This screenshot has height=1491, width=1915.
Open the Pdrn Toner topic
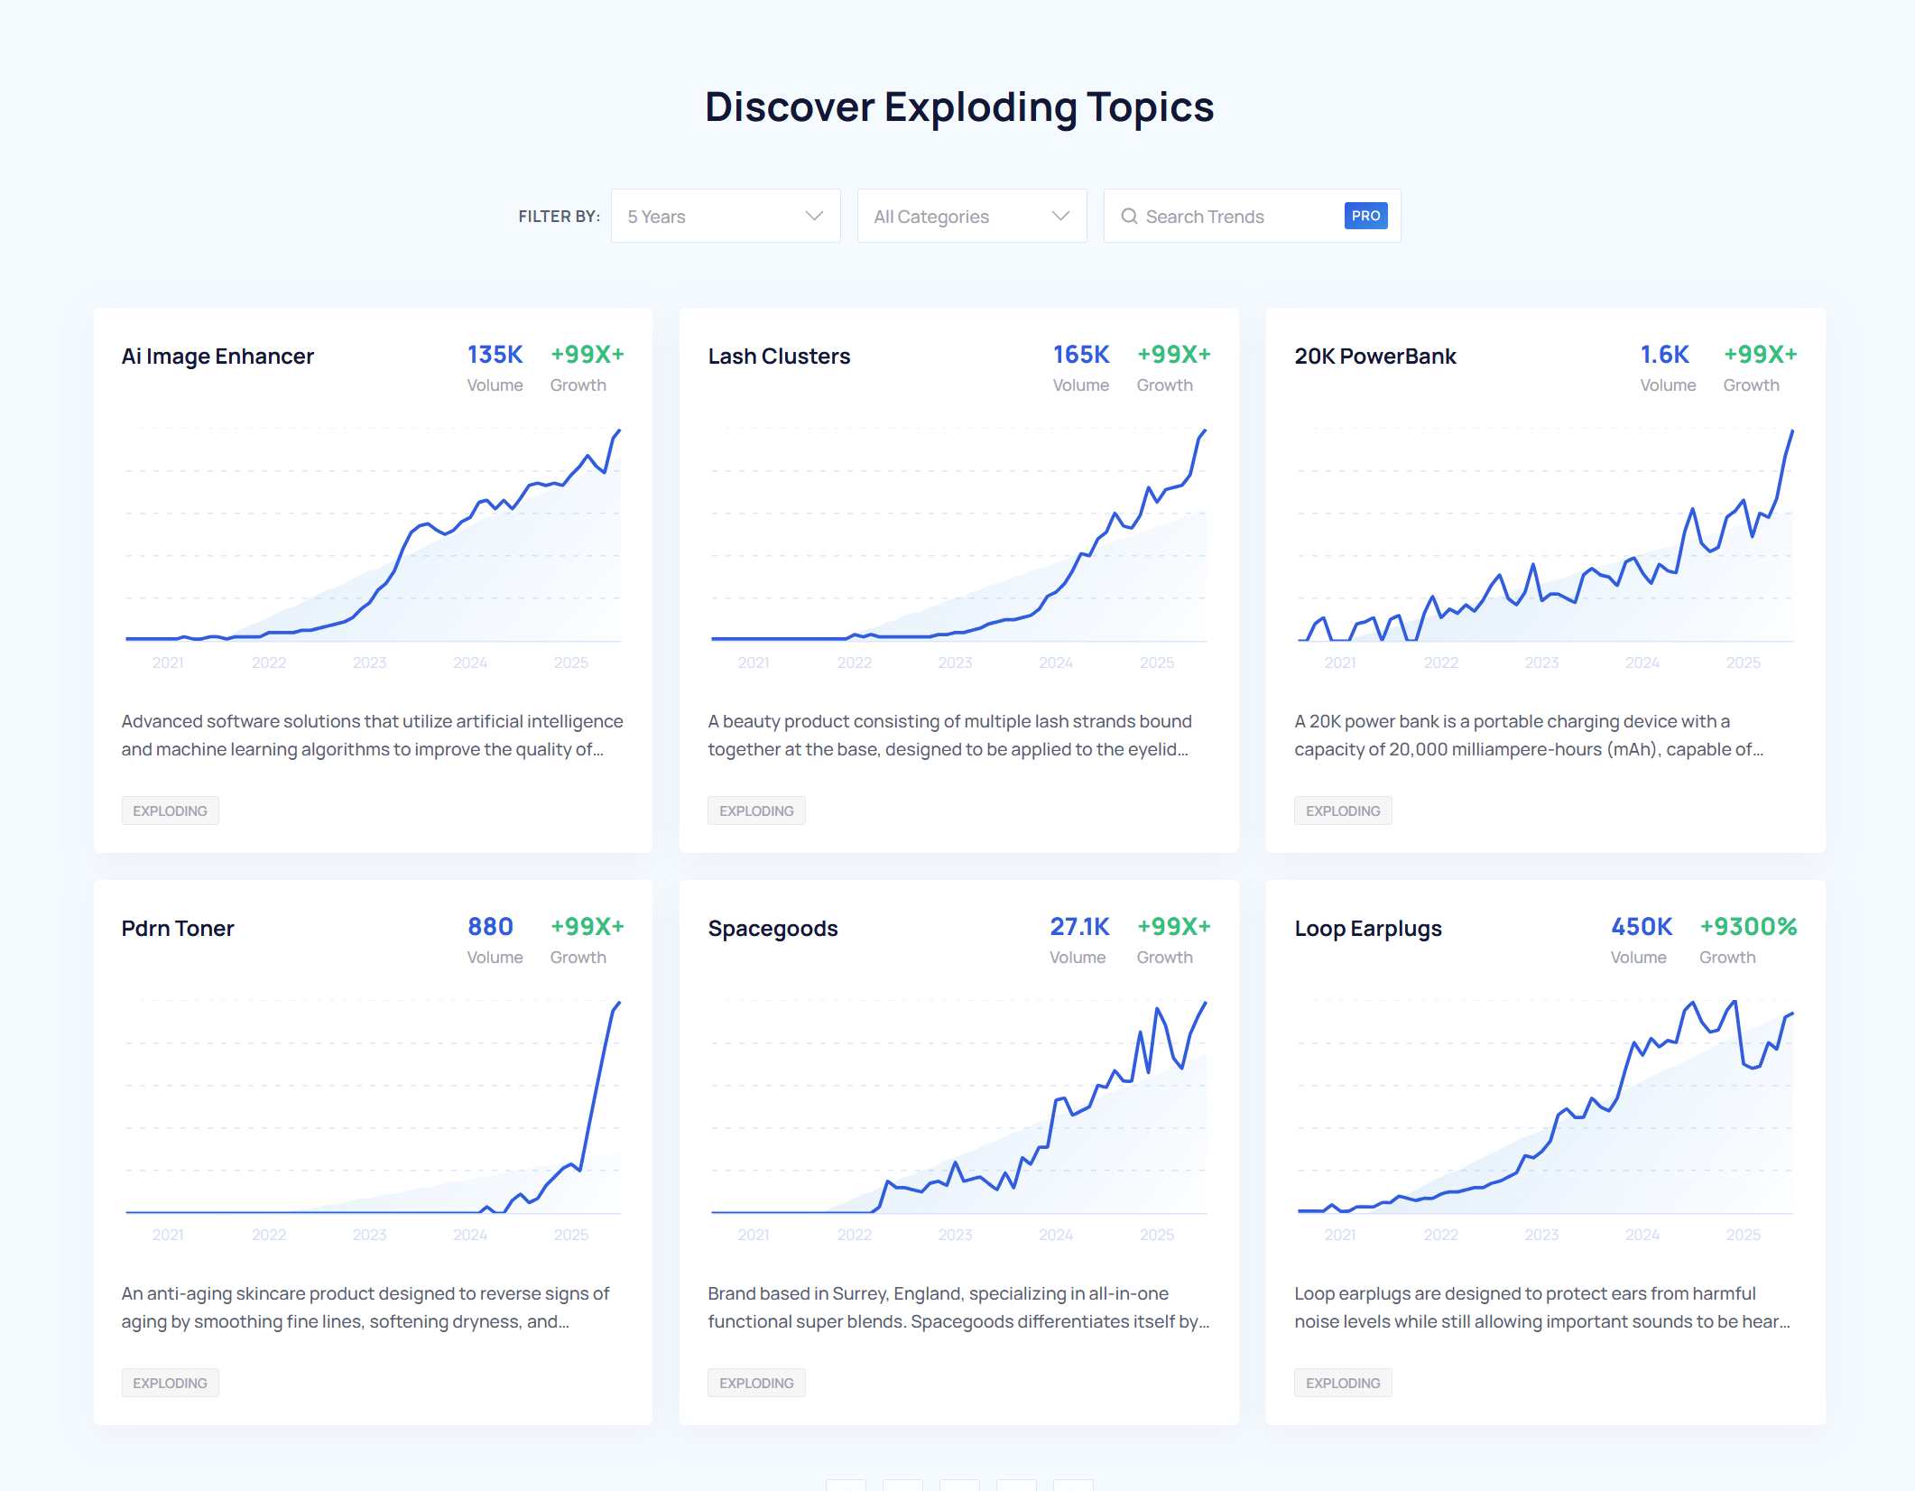click(178, 929)
